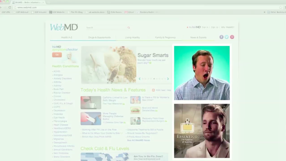This screenshot has width=286, height=161.
Task: Open Living Healthy navigation tab
Action: [x=133, y=37]
